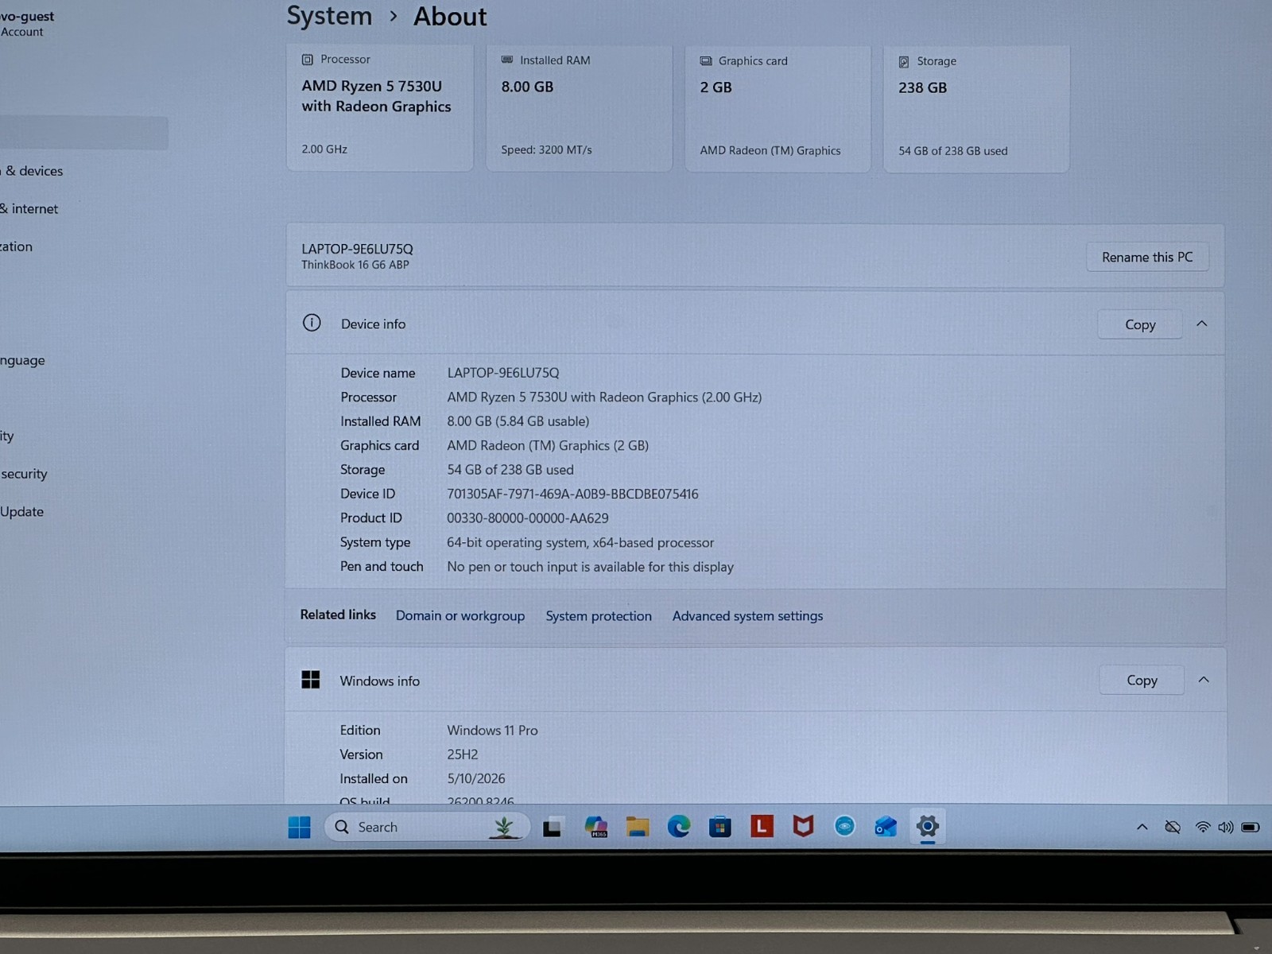
Task: Open Advanced system settings link
Action: tap(747, 616)
